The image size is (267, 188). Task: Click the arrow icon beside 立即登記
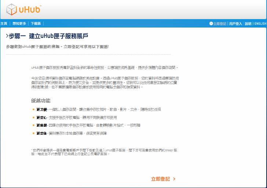coord(211,23)
